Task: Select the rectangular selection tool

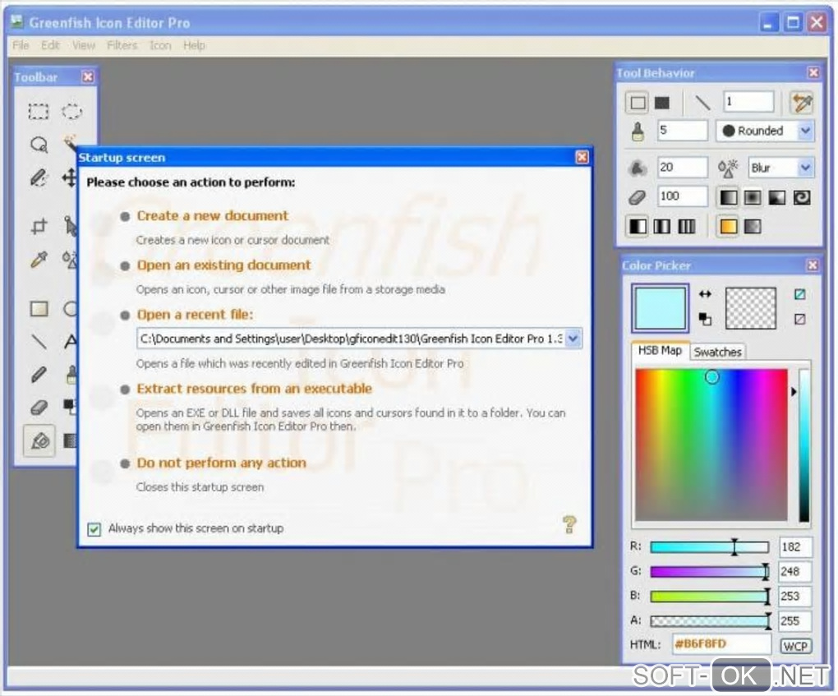Action: 39,111
